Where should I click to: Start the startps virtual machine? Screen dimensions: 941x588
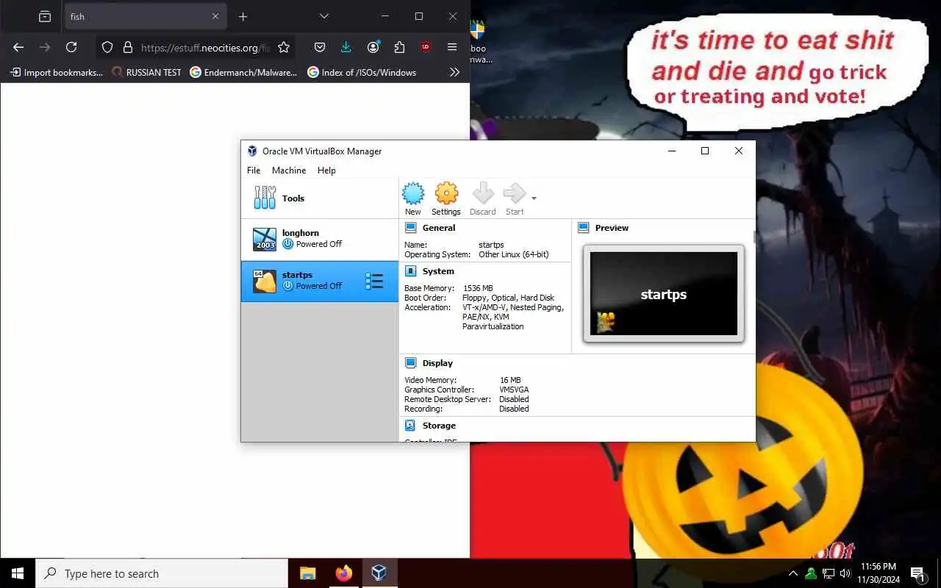coord(515,199)
